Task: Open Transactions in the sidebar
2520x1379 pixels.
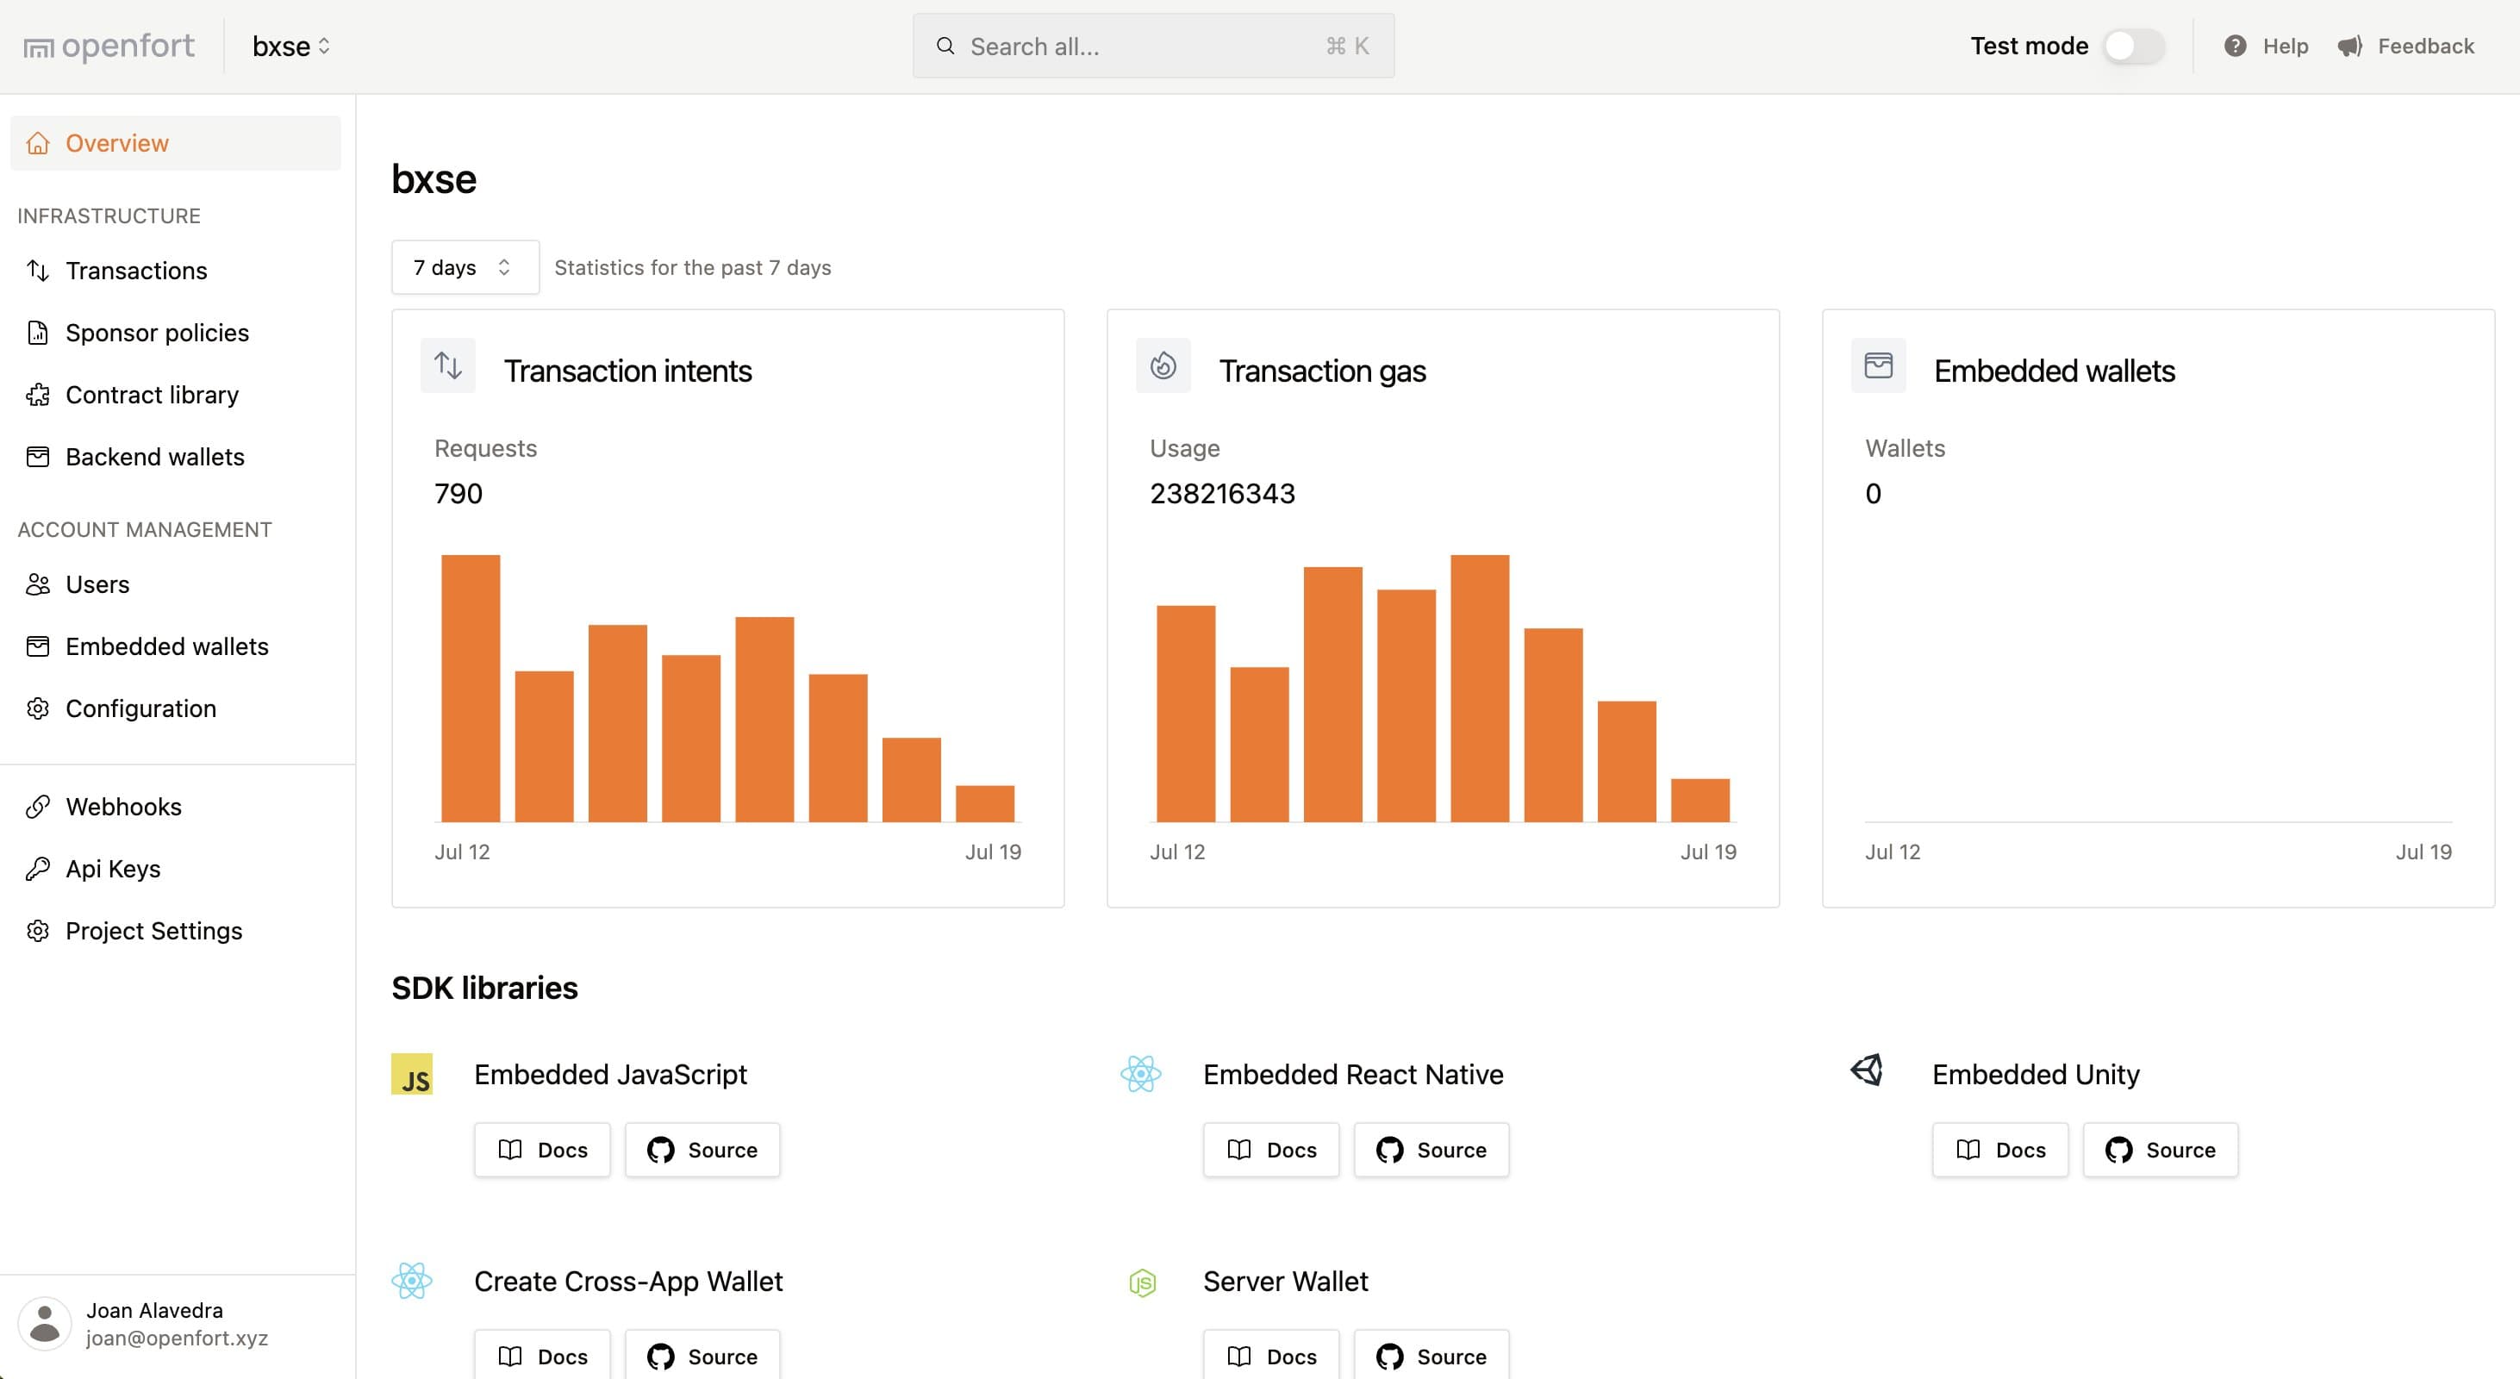Action: point(176,270)
